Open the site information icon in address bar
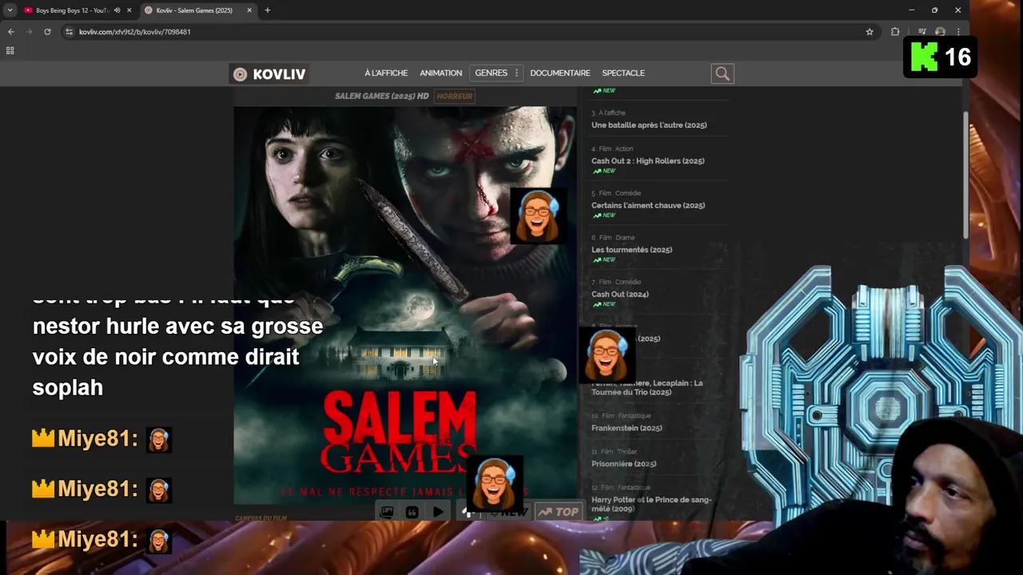 69,32
